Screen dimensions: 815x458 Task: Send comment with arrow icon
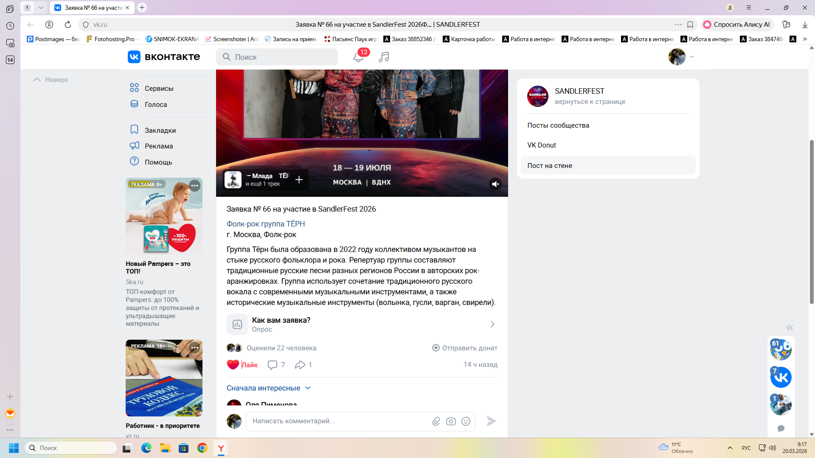coord(491,421)
